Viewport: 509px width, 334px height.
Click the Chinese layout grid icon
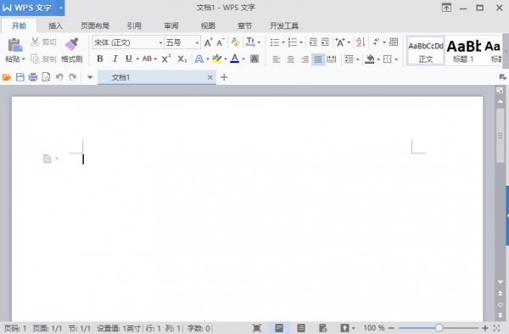pyautogui.click(x=394, y=42)
